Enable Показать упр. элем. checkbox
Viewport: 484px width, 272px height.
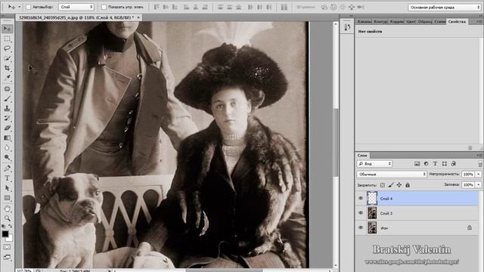(x=104, y=7)
